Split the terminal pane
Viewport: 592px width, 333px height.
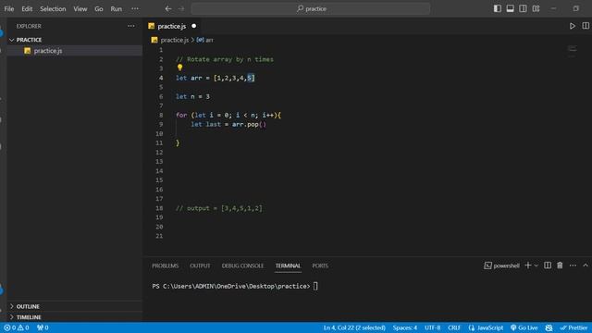pos(548,265)
